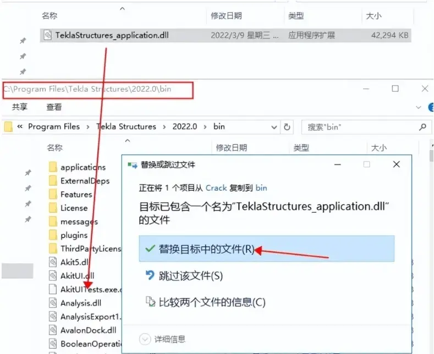Open the bin destination link in dialog
The height and width of the screenshot is (354, 434).
click(x=261, y=188)
